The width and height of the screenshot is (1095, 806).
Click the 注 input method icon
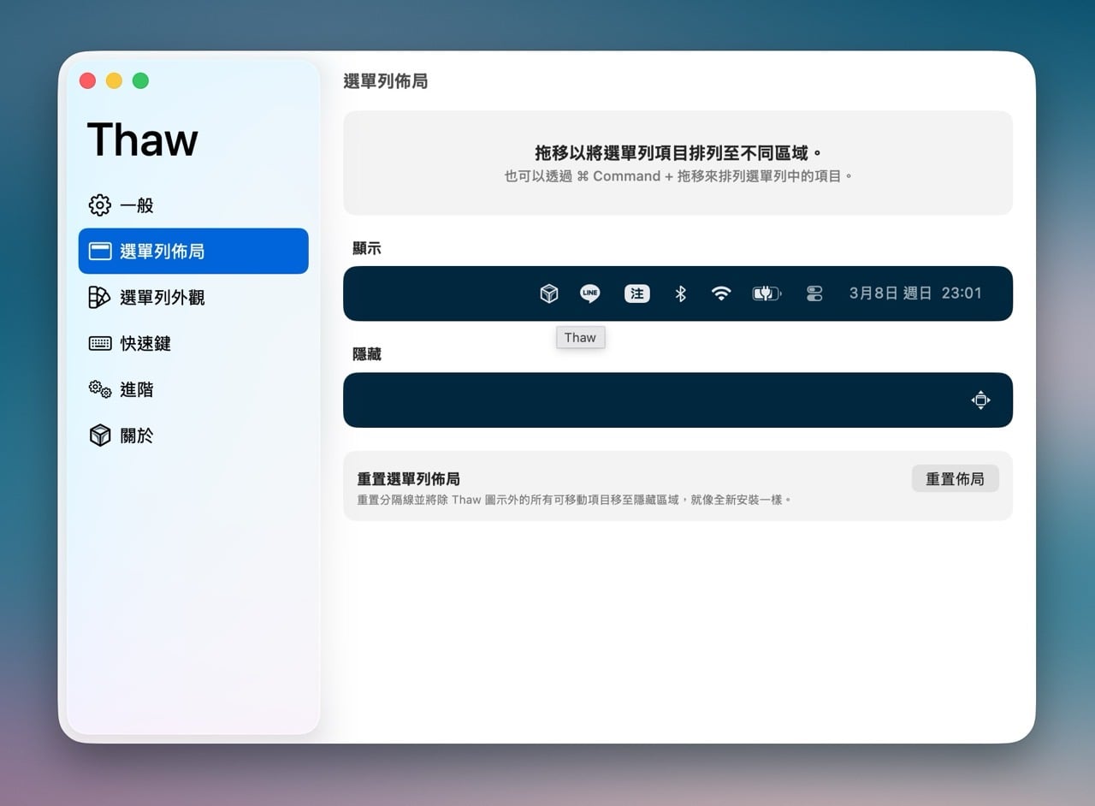[636, 293]
